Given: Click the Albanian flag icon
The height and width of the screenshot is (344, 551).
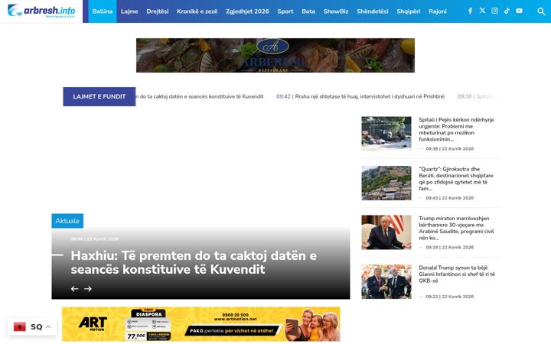Looking at the screenshot, I should (x=20, y=327).
